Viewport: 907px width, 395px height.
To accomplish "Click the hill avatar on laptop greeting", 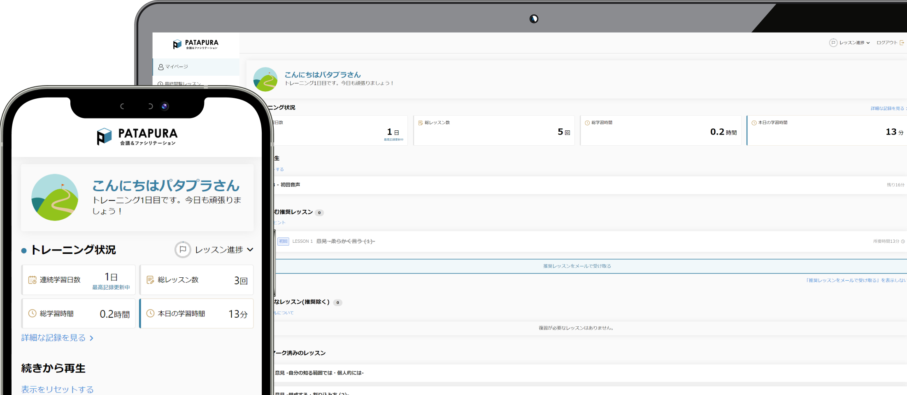I will click(x=265, y=79).
